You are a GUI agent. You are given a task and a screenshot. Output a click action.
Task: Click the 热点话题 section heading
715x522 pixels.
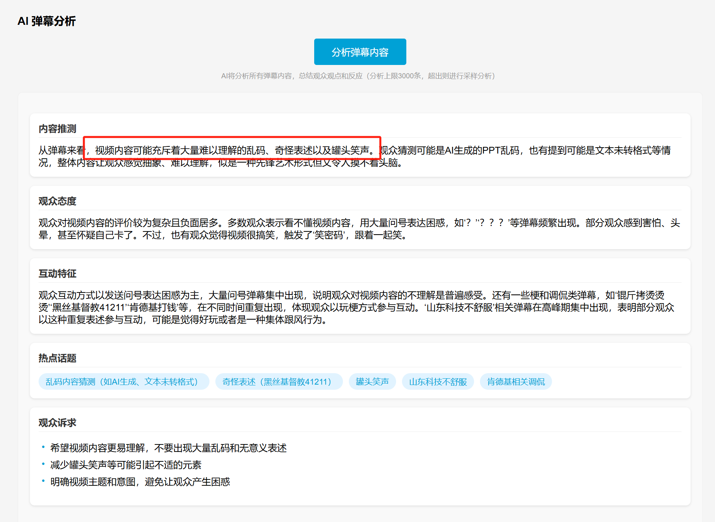[57, 358]
